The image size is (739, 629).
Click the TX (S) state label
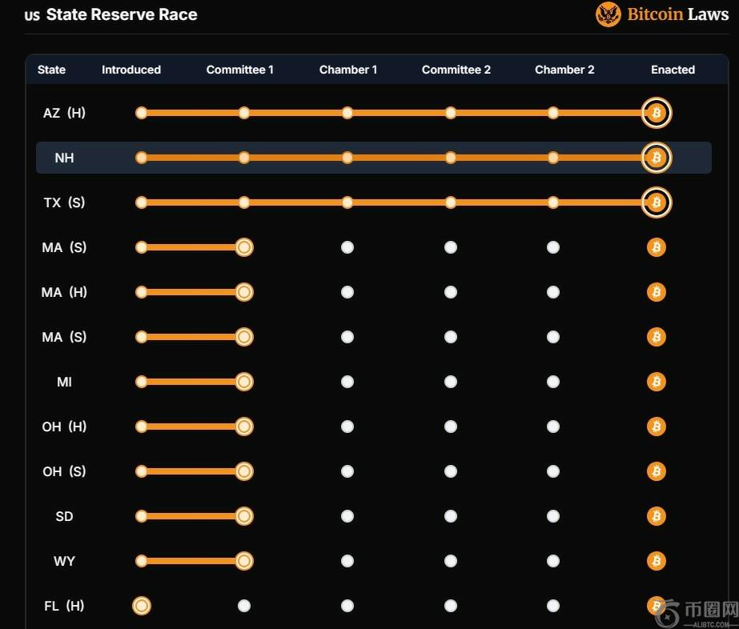(x=64, y=202)
